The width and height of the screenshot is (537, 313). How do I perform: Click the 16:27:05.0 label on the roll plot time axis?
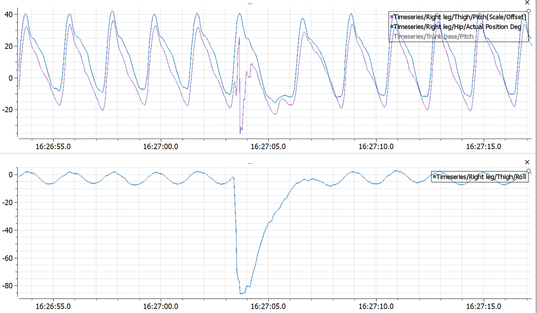coord(268,306)
